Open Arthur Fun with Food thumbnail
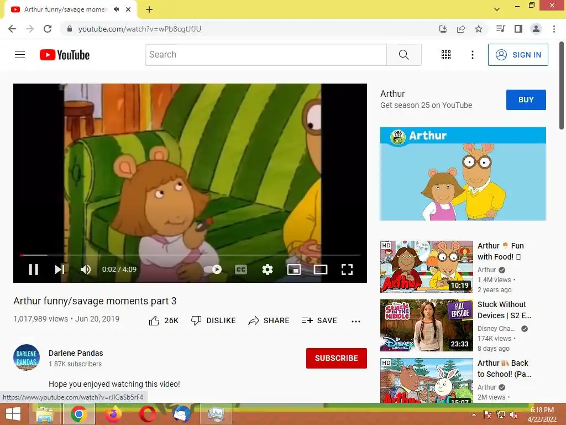Screen dimensions: 566x425 (x=426, y=266)
